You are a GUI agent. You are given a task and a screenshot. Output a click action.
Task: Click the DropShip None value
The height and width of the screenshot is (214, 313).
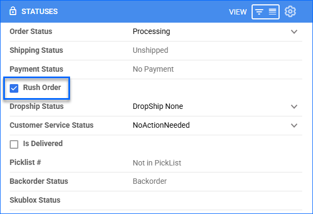pyautogui.click(x=158, y=106)
